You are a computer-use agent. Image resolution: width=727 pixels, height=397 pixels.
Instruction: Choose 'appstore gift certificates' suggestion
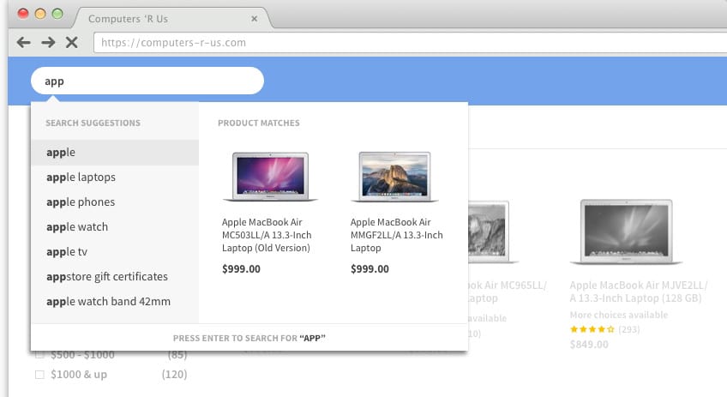pos(115,276)
